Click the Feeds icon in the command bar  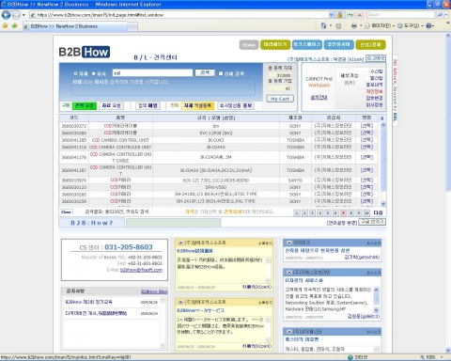[338, 26]
